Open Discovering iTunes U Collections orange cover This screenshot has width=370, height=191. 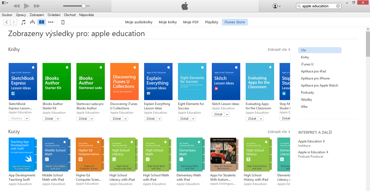tap(124, 81)
